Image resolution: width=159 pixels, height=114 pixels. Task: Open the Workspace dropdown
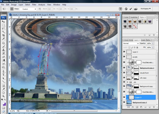145,9
